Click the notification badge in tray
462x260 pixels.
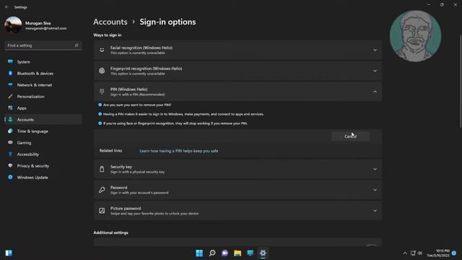(454, 253)
